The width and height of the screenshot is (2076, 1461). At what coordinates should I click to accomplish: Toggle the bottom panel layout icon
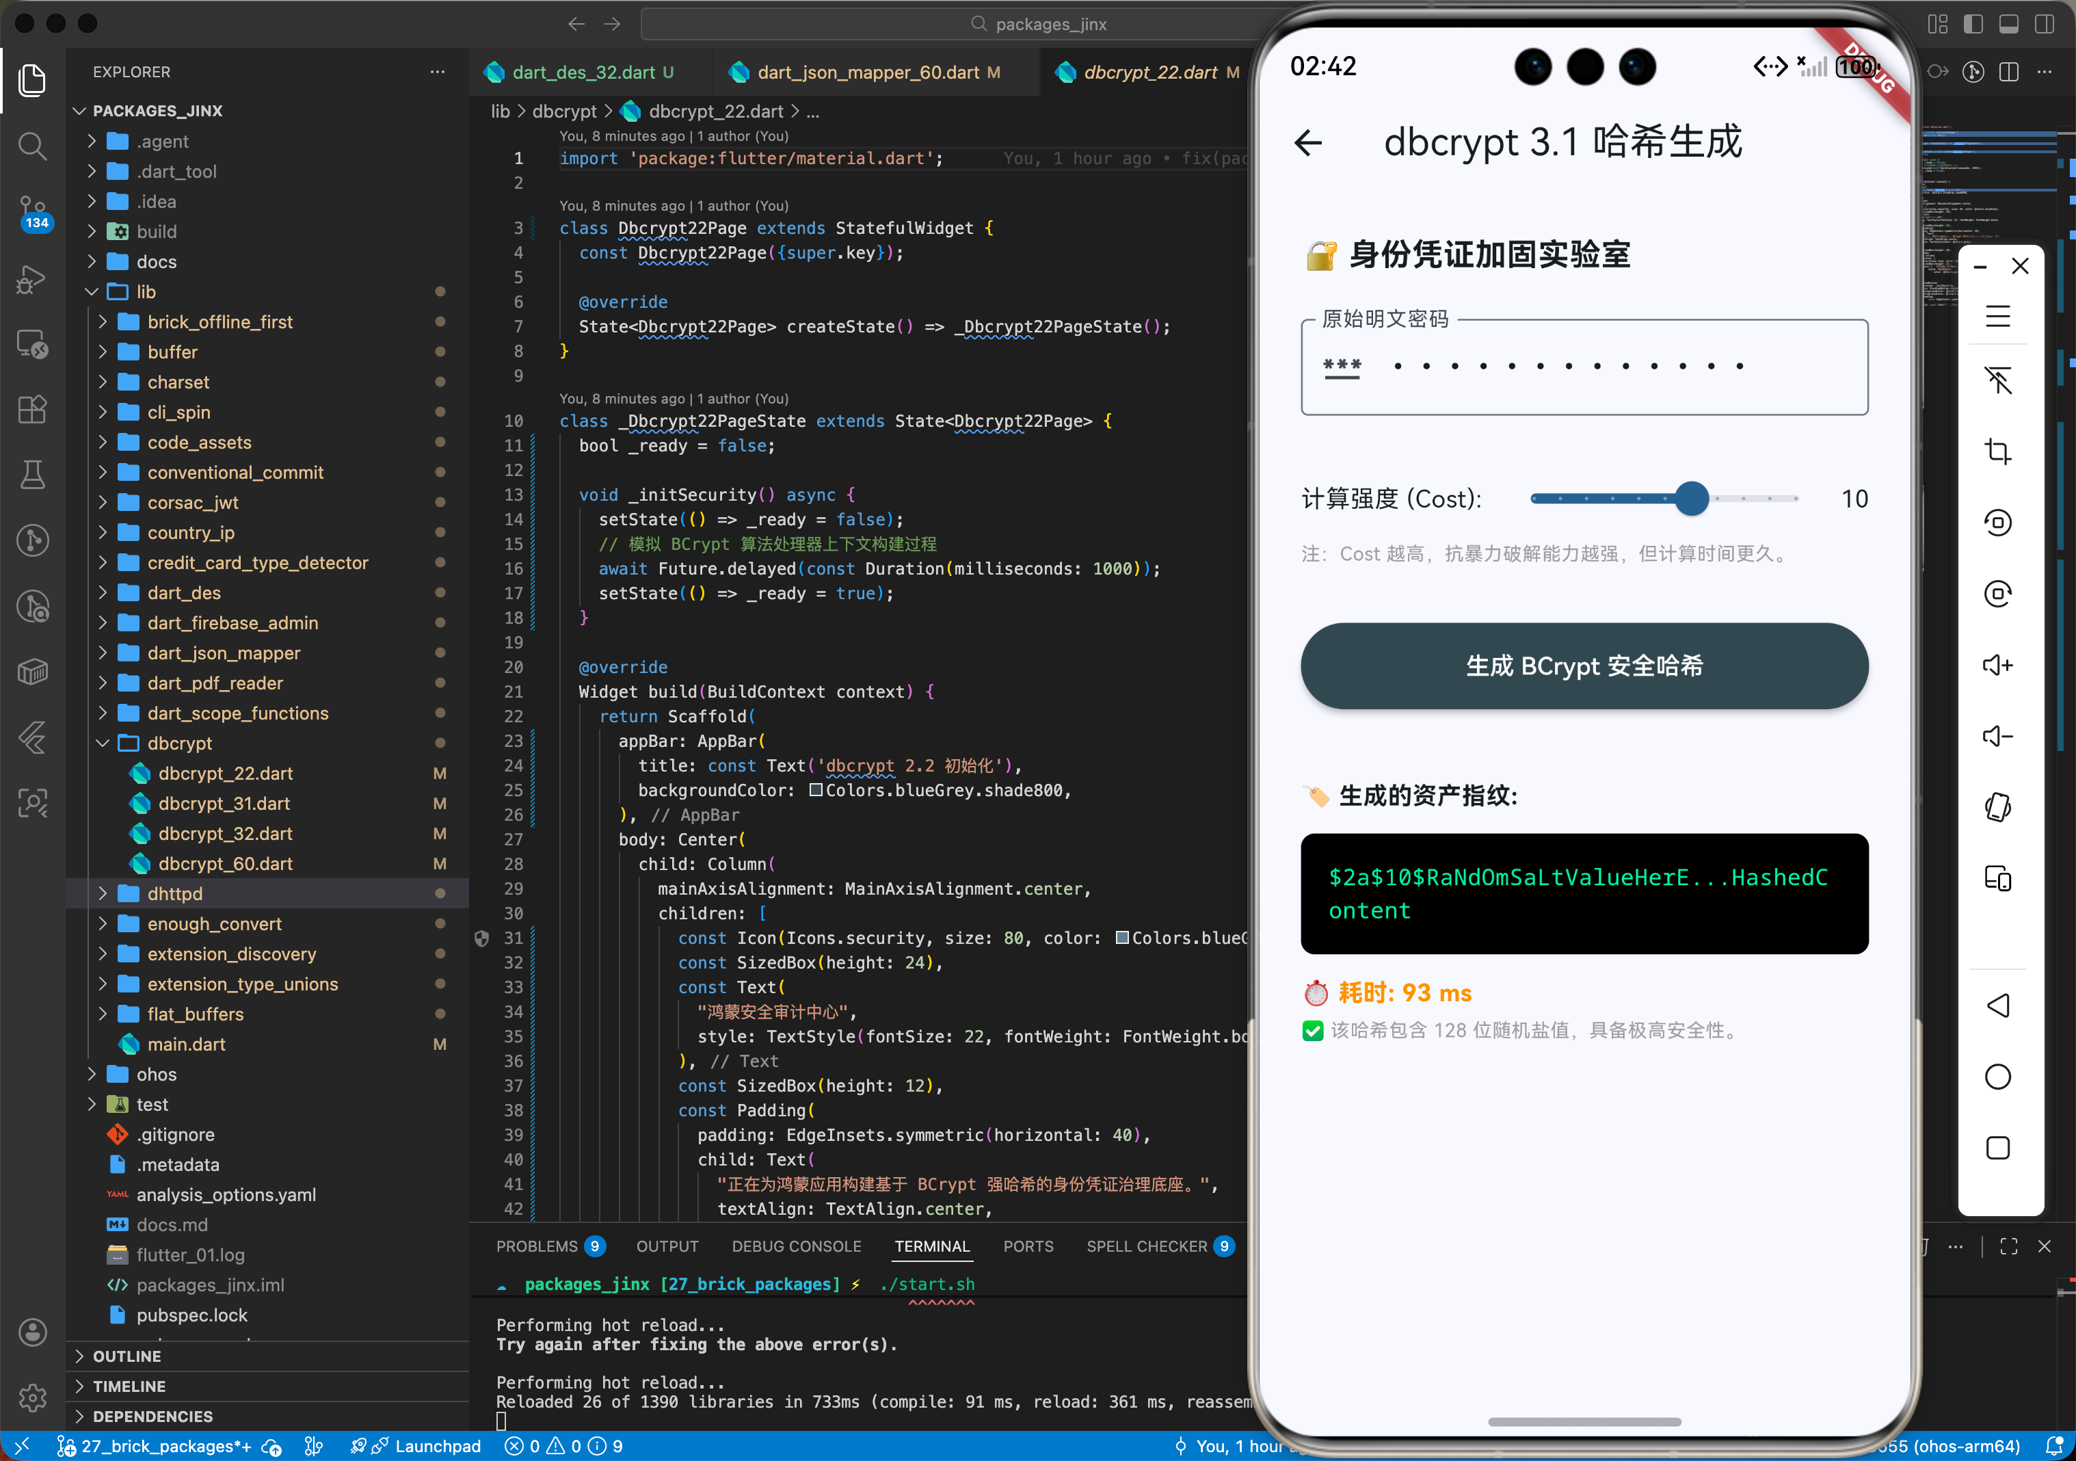(x=2008, y=23)
